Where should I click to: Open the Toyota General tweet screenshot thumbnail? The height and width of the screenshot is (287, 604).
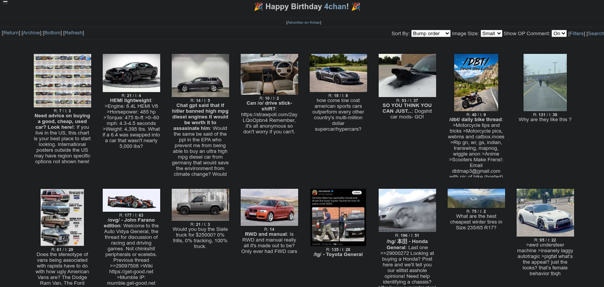point(338,217)
